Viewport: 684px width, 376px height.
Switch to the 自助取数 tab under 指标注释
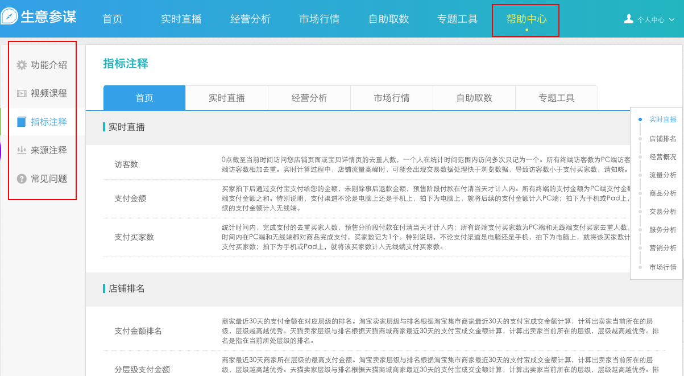pos(474,98)
